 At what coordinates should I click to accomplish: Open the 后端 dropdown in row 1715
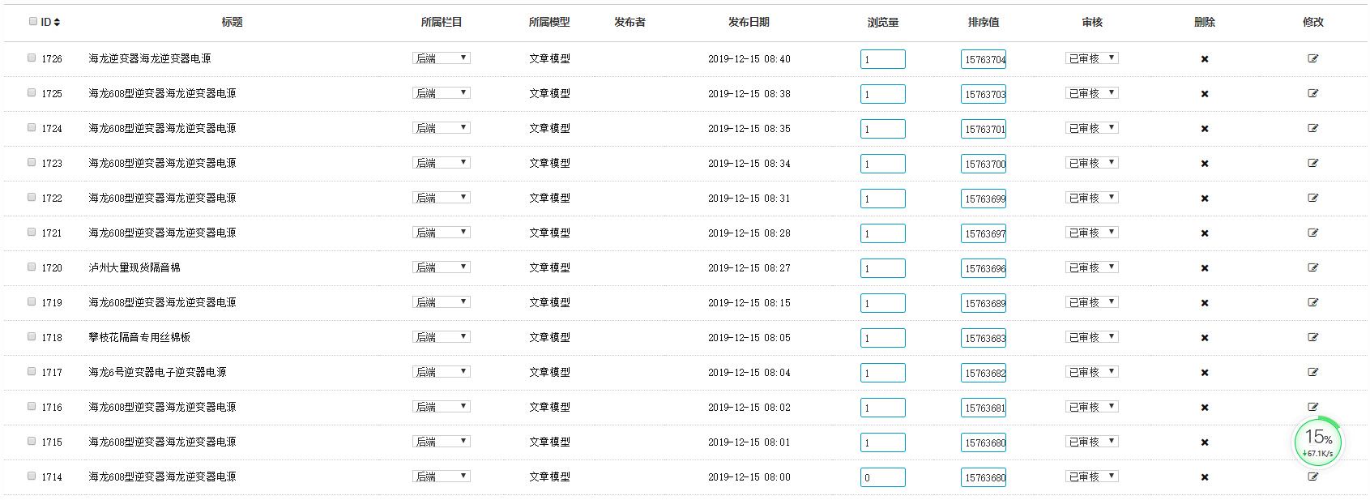point(442,442)
